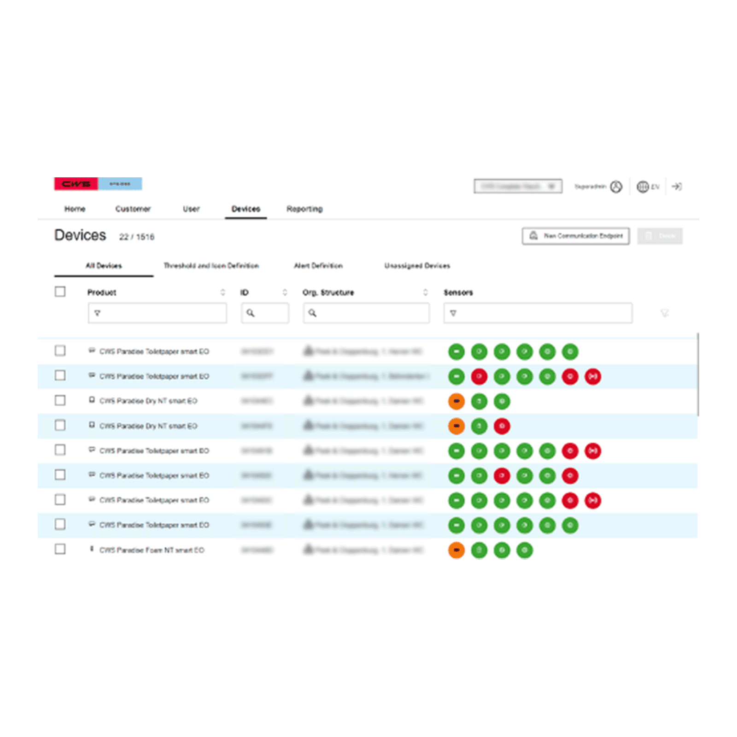Screen dimensions: 737x737
Task: Check the Toiletpaper row with red third sensor
Action: point(60,474)
